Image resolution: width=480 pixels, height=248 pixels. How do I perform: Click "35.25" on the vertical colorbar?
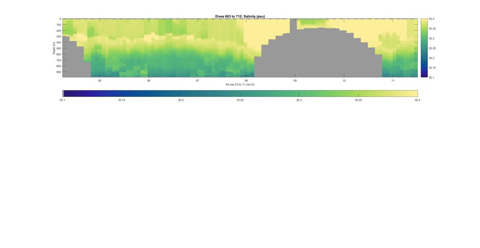click(432, 48)
